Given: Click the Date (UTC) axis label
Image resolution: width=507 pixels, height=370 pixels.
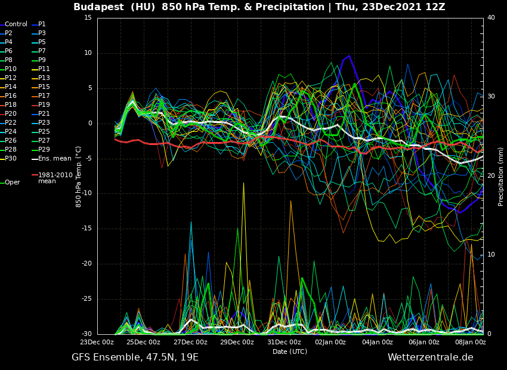Looking at the screenshot, I should (290, 352).
